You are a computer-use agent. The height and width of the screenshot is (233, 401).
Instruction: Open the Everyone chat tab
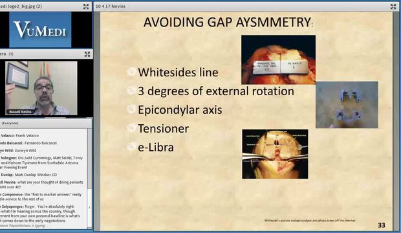[10, 123]
